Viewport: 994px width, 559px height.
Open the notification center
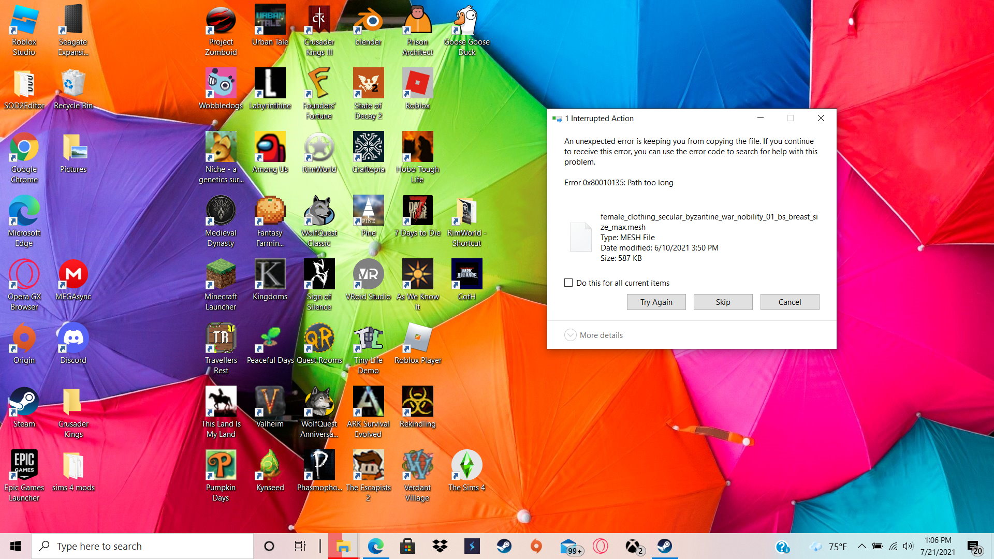pos(974,546)
